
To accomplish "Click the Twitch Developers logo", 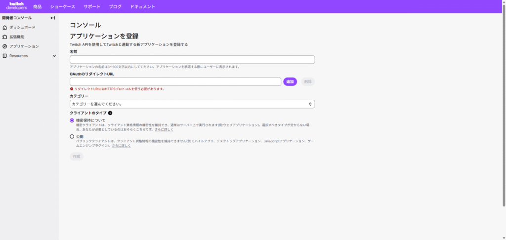I will pyautogui.click(x=16, y=6).
